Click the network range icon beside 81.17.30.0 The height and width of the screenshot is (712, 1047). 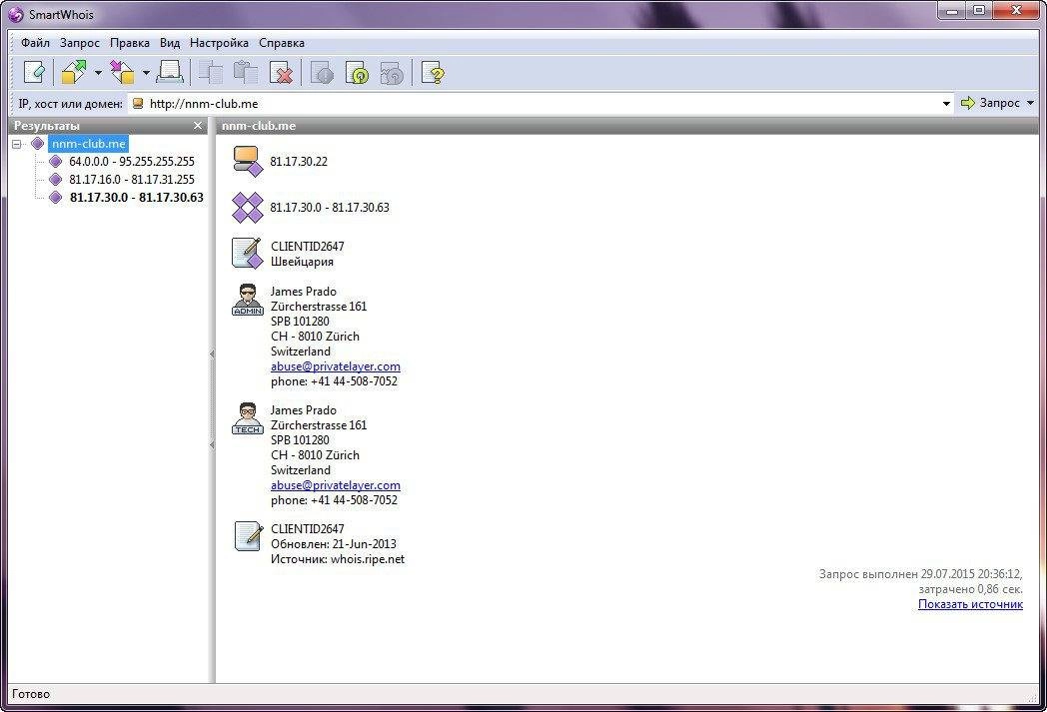coord(247,208)
